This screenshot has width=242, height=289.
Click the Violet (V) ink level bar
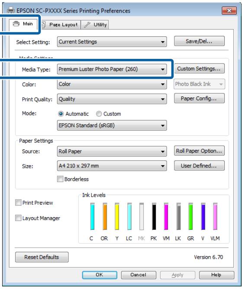tap(203, 216)
